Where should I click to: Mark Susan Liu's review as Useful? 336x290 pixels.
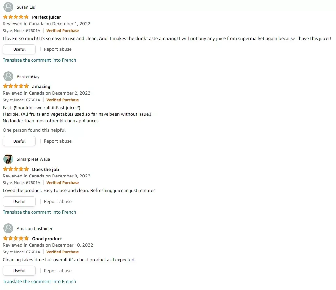coord(19,49)
